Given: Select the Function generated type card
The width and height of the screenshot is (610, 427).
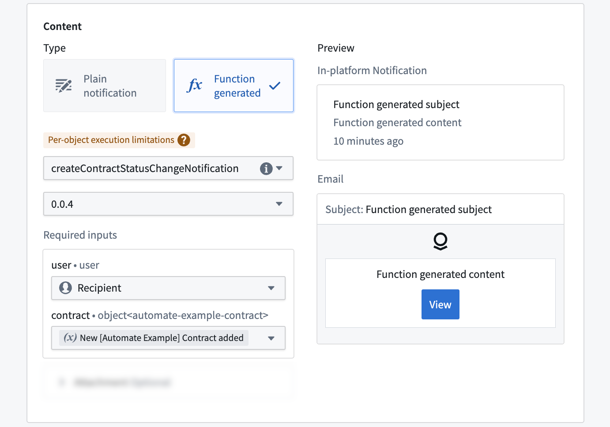Looking at the screenshot, I should 233,86.
